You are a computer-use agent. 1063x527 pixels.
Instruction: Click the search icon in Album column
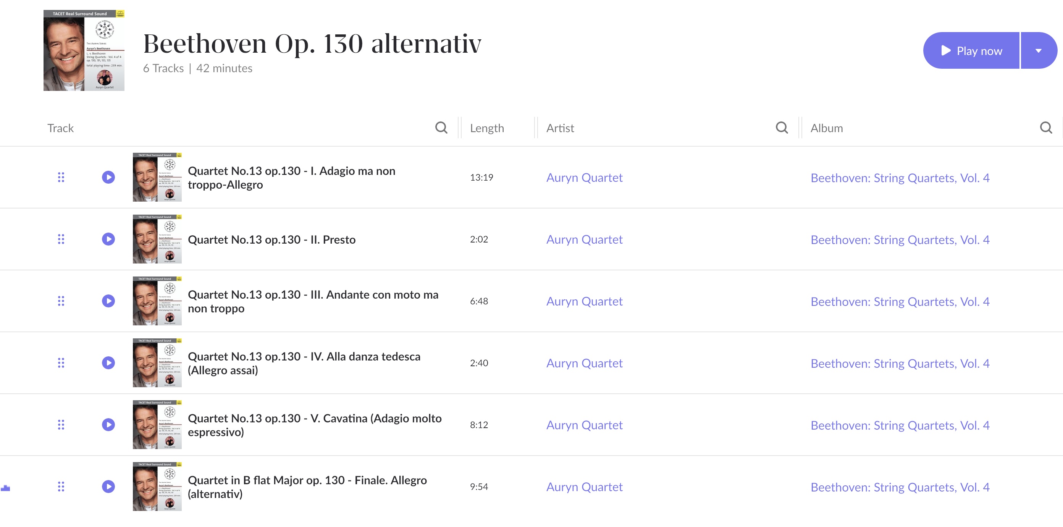[x=1046, y=128]
